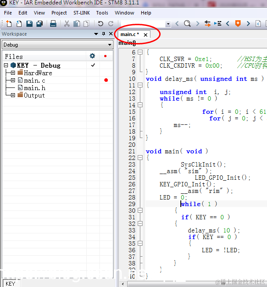Open the Tools menu

click(x=102, y=13)
